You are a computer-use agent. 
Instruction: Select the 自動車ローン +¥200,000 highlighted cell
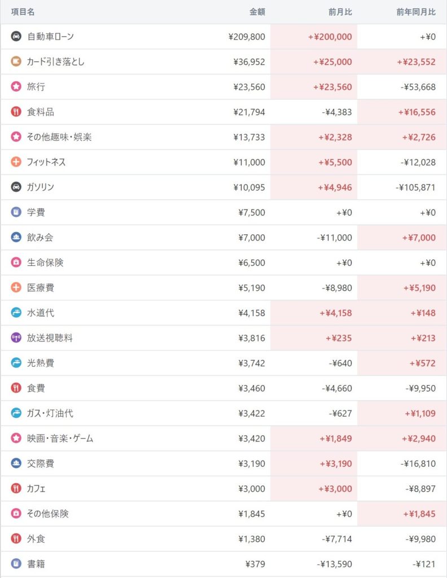click(330, 37)
